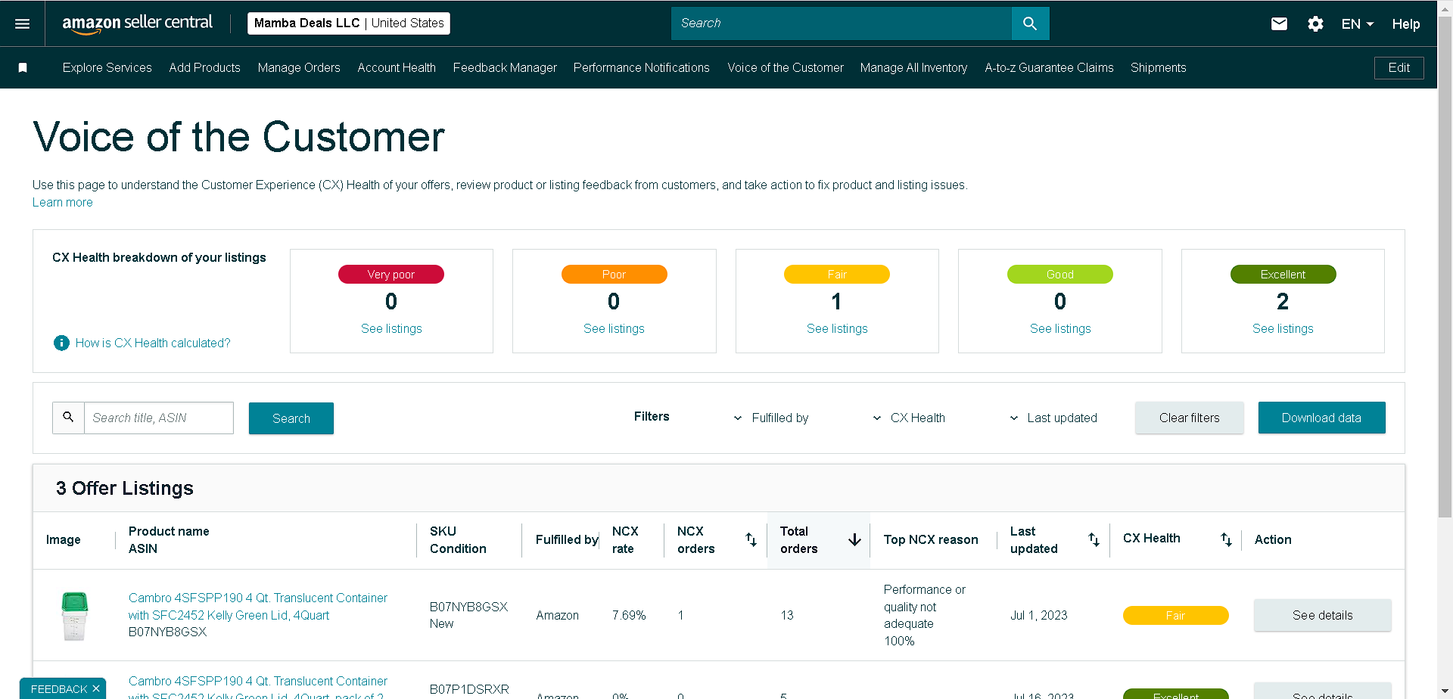Image resolution: width=1453 pixels, height=699 pixels.
Task: Sort by CX Health column arrows
Action: (1226, 539)
